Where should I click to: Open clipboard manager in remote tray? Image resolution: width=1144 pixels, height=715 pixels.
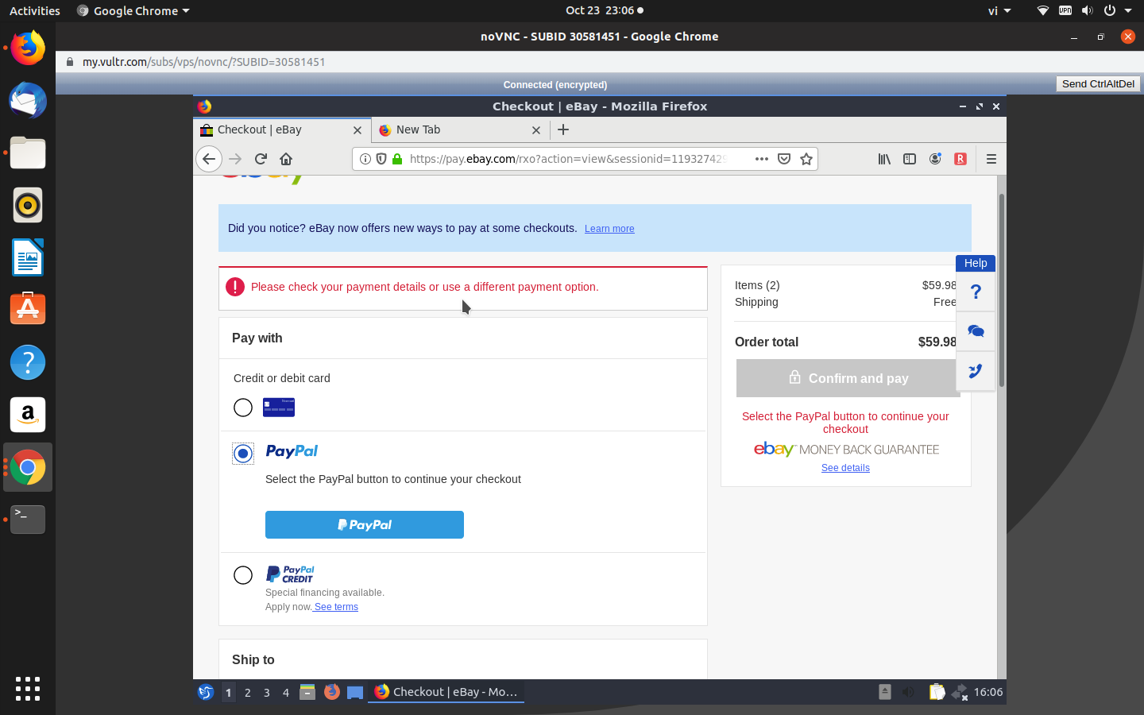(937, 692)
